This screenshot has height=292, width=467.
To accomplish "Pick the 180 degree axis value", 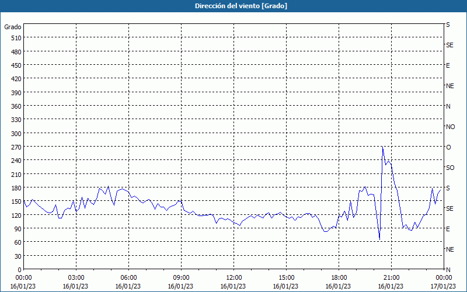I will (17, 188).
